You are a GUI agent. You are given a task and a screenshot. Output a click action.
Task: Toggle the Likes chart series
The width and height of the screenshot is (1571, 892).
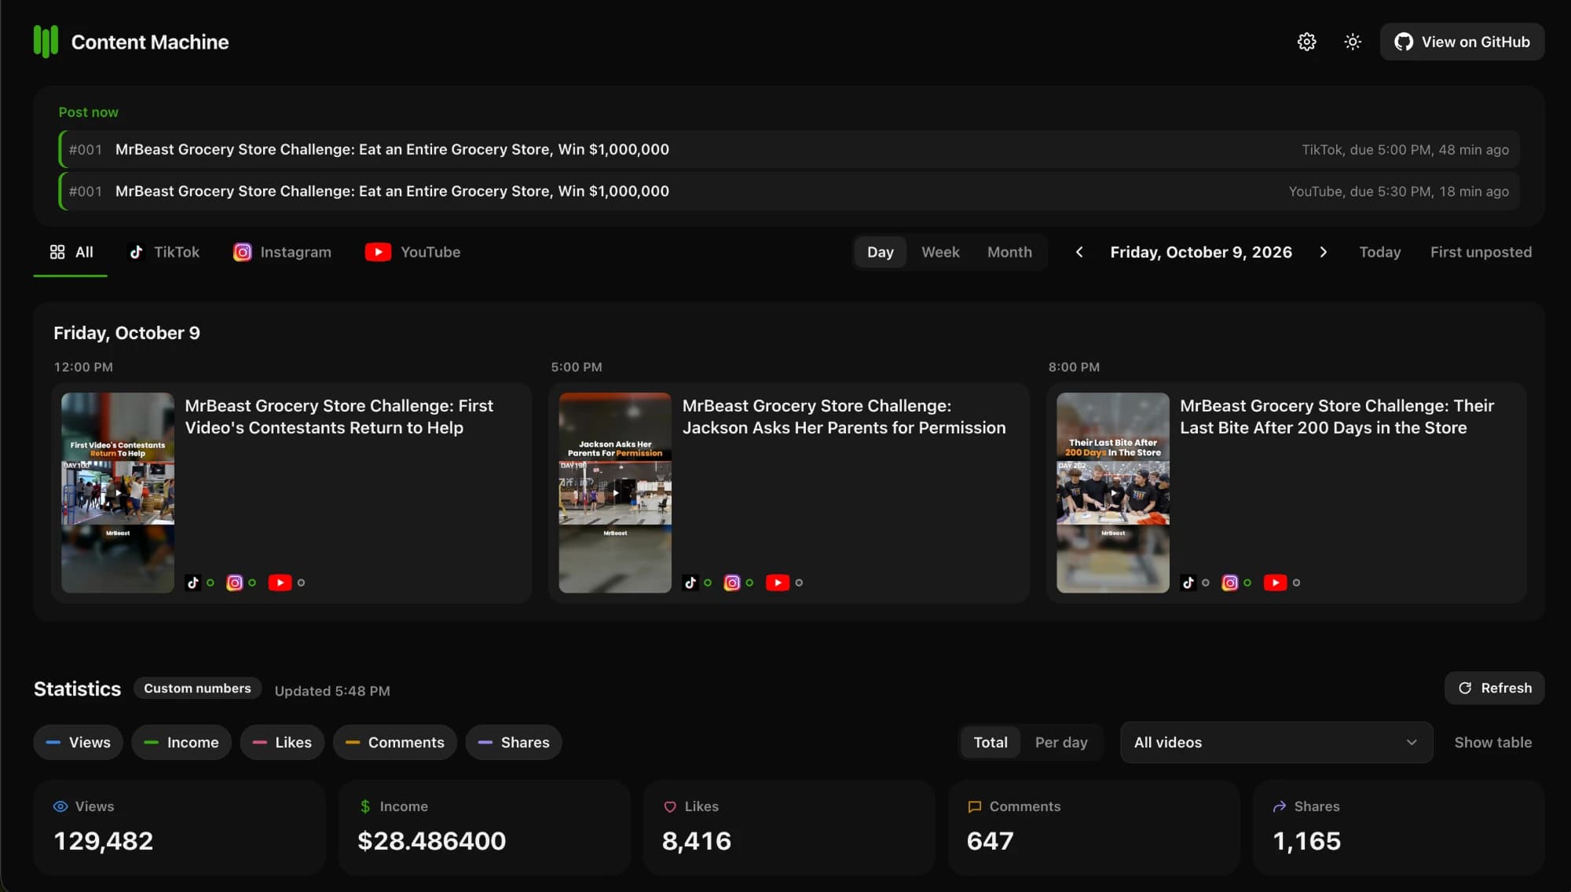[x=282, y=742]
